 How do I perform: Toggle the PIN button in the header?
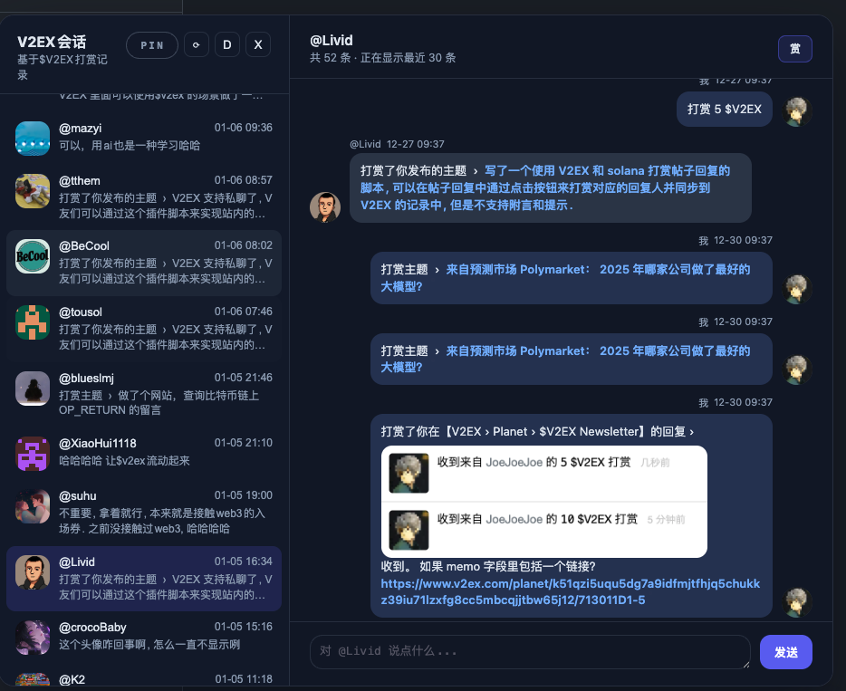click(x=152, y=45)
